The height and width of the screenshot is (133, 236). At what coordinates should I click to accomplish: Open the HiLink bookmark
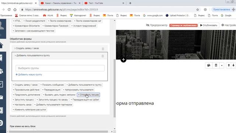pyautogui.click(x=48, y=16)
